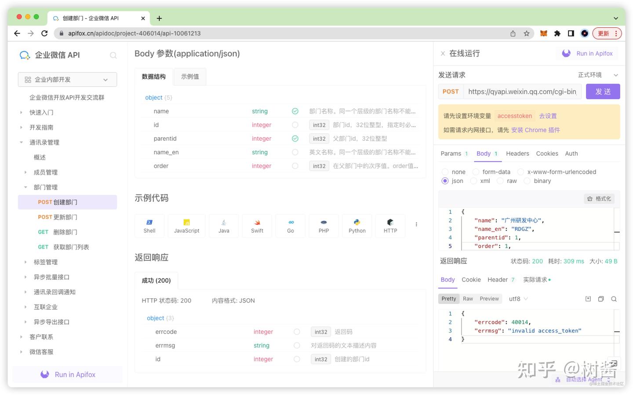Image resolution: width=633 pixels, height=395 pixels.
Task: Open the request Cookies tab
Action: tap(547, 154)
